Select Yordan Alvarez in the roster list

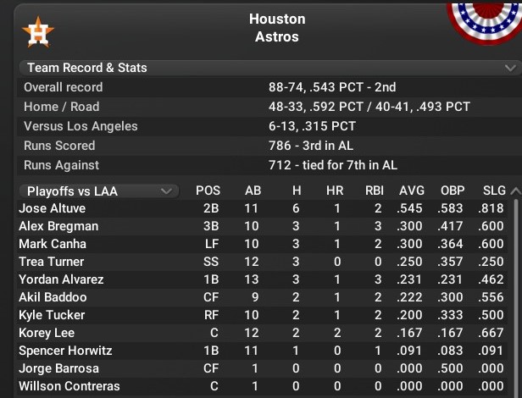tap(61, 279)
